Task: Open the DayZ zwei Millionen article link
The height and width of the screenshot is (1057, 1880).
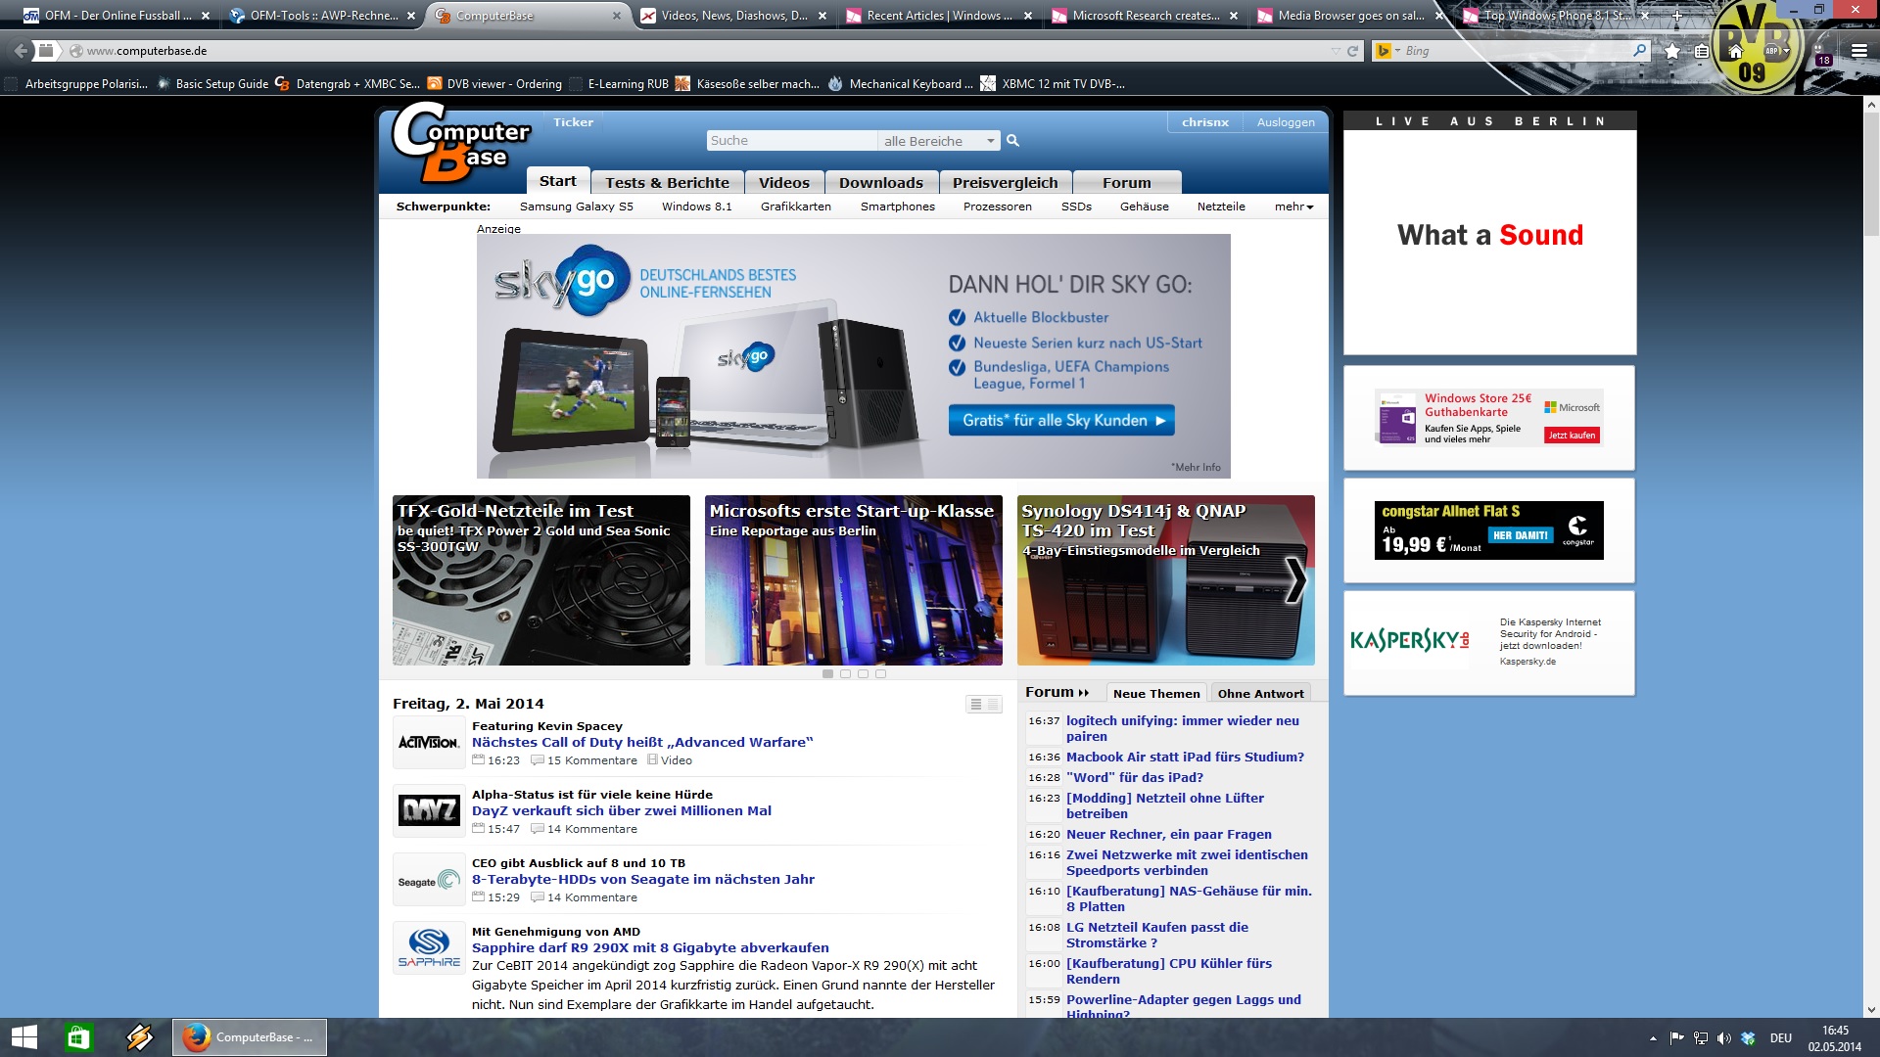Action: coord(621,810)
